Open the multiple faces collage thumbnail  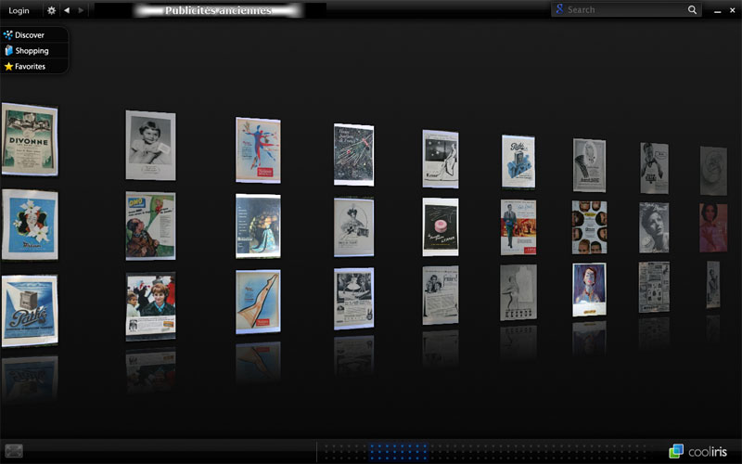coord(589,227)
